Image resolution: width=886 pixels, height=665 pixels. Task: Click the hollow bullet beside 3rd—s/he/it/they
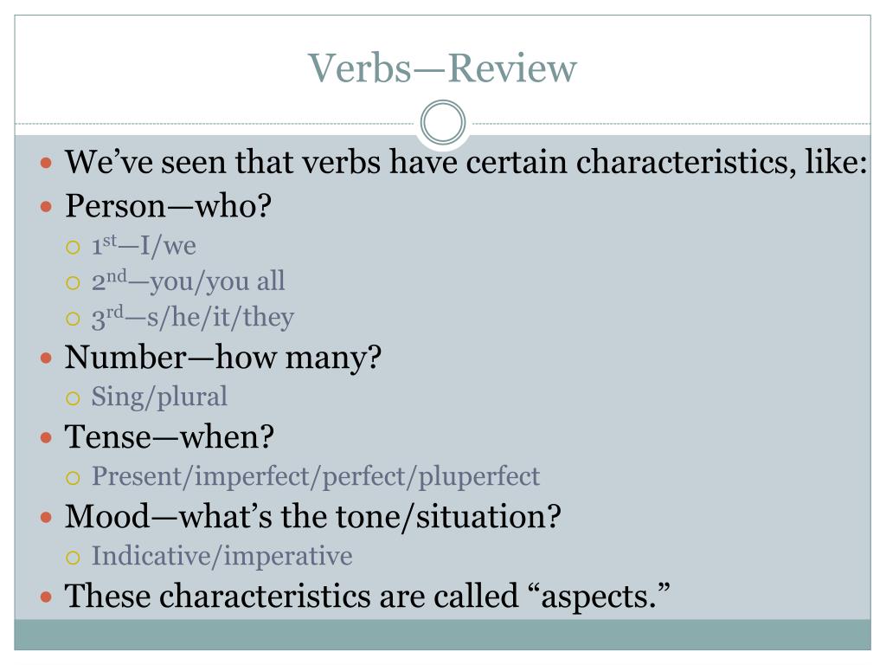tap(73, 319)
